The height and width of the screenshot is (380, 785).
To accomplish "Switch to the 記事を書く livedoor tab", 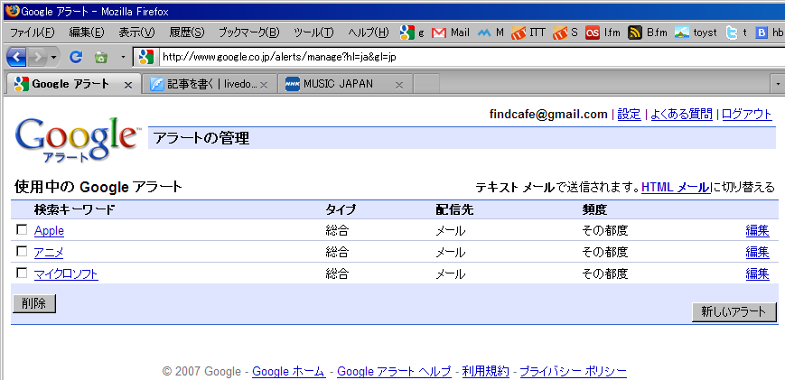I will point(209,85).
